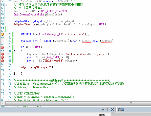The height and width of the screenshot is (116, 151).
Task: Click the yellow current-statement arrow at line 60
Action: coord(3,34)
